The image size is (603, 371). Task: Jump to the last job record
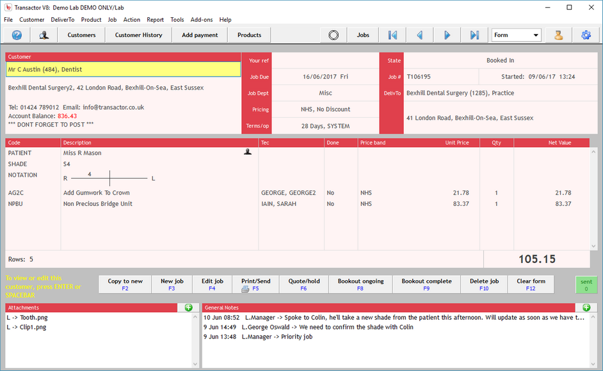(474, 35)
